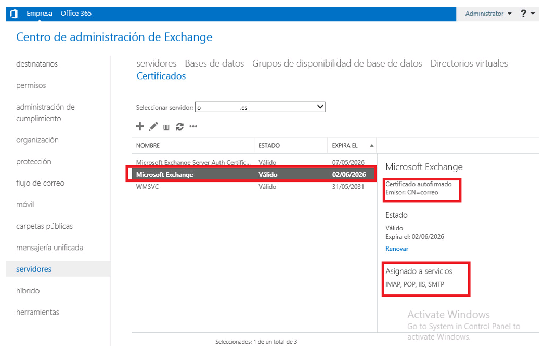
Task: Click expiry date 07/05/2026 cell
Action: click(x=348, y=162)
